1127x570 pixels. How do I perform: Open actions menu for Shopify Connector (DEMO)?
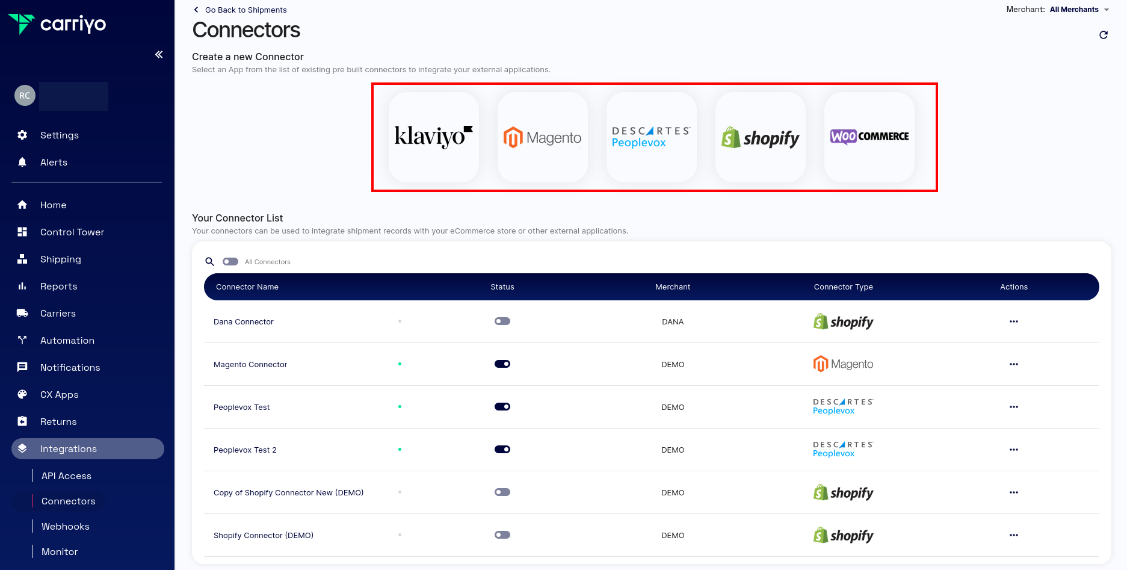[x=1014, y=535]
